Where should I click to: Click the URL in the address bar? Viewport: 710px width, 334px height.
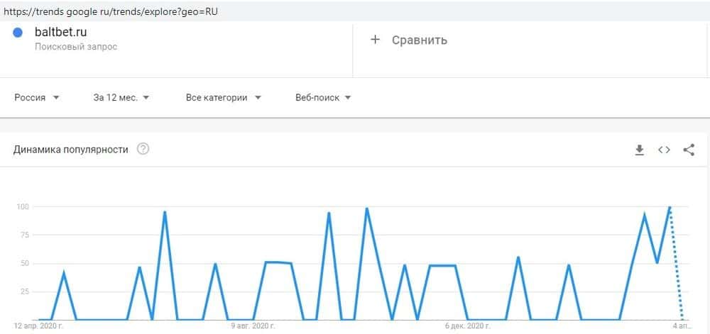pos(111,12)
